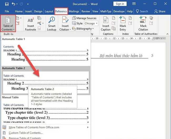
Task: Click the Next Footnote icon
Action: pyautogui.click(x=39, y=23)
